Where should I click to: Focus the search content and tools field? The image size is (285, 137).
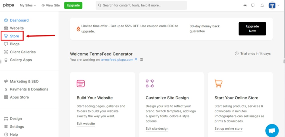click(x=141, y=5)
